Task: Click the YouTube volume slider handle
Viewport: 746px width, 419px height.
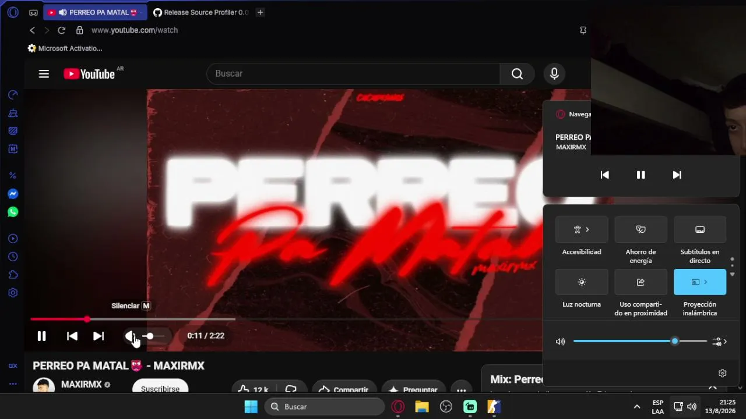Action: (150, 336)
